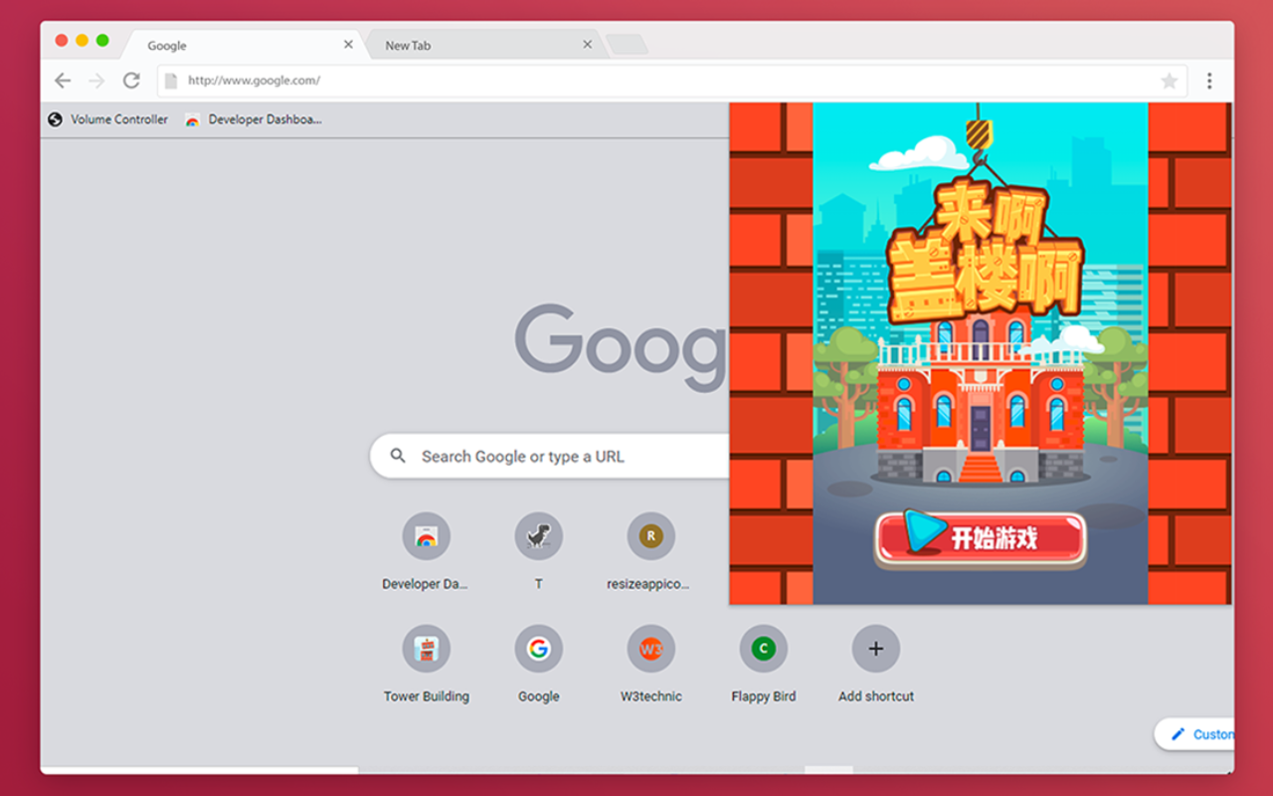Open the Volume Controller bookmark
Viewport: 1273px width, 796px height.
(x=108, y=119)
